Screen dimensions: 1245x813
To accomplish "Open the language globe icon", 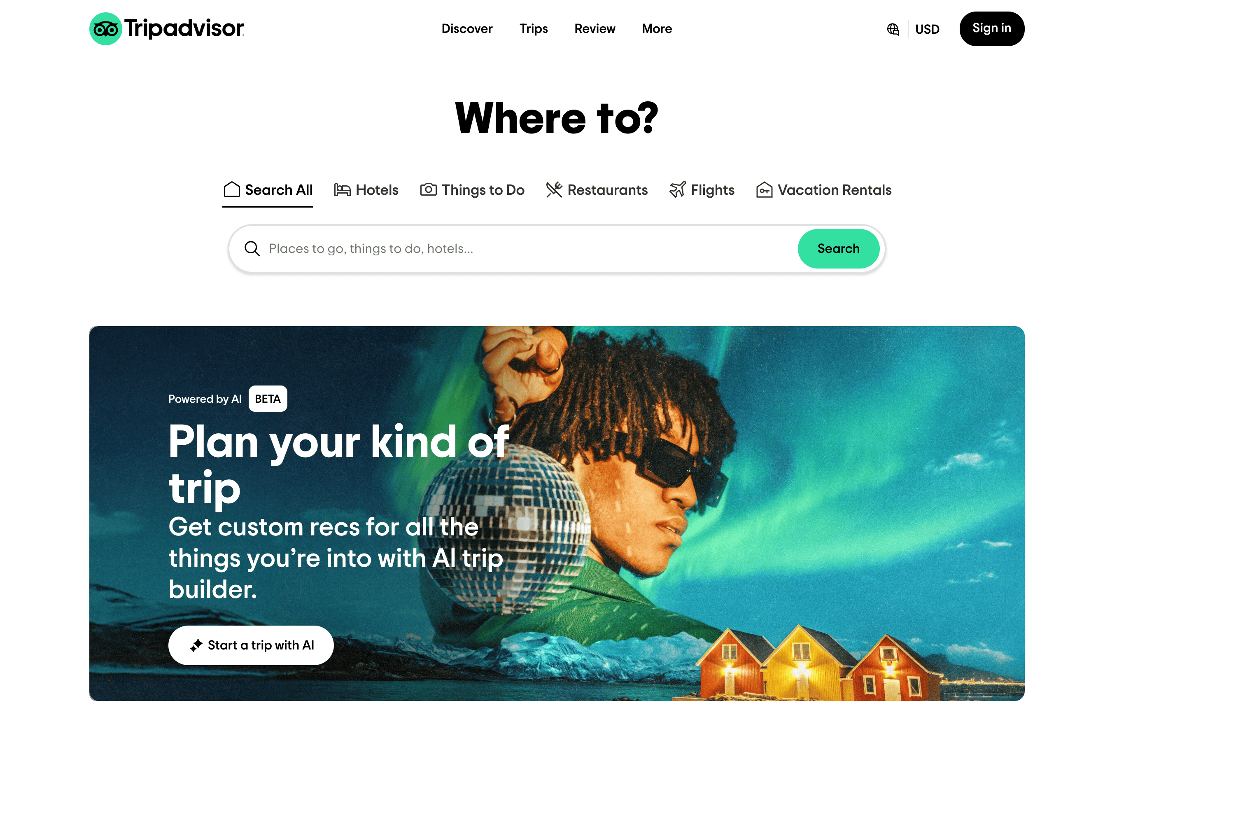I will [893, 29].
